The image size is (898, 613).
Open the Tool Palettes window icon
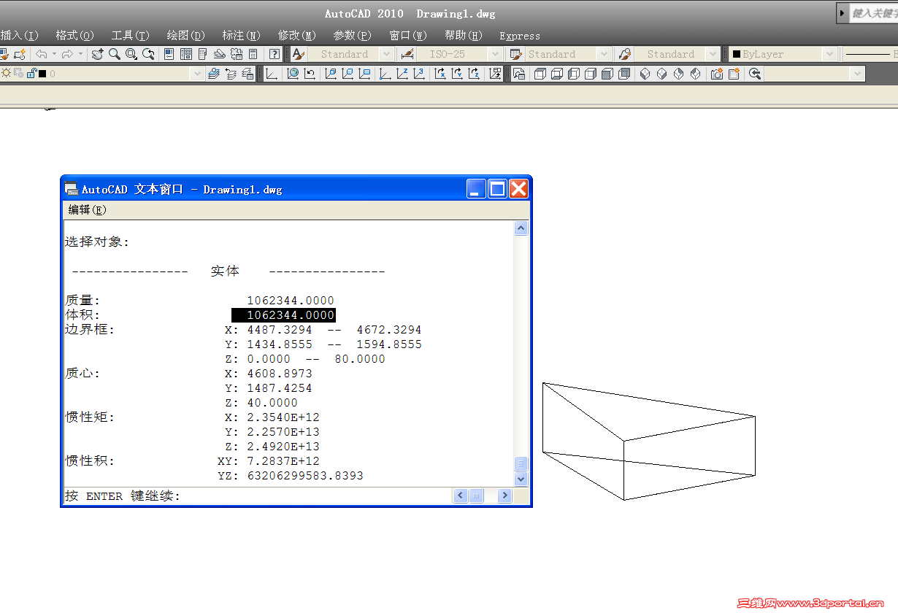(203, 54)
